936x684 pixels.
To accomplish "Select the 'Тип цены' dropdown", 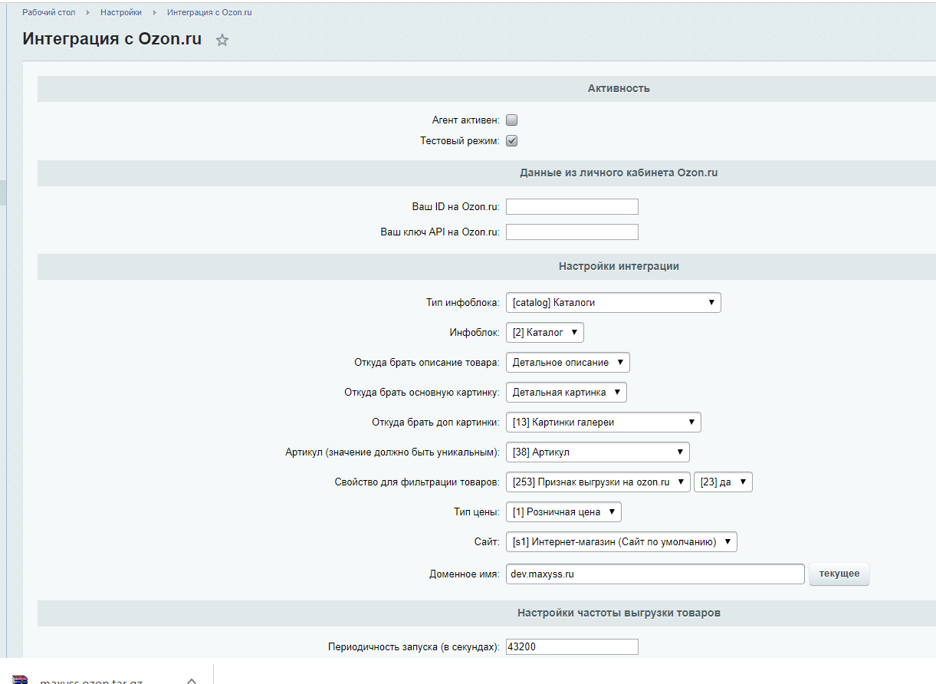I will coord(563,512).
